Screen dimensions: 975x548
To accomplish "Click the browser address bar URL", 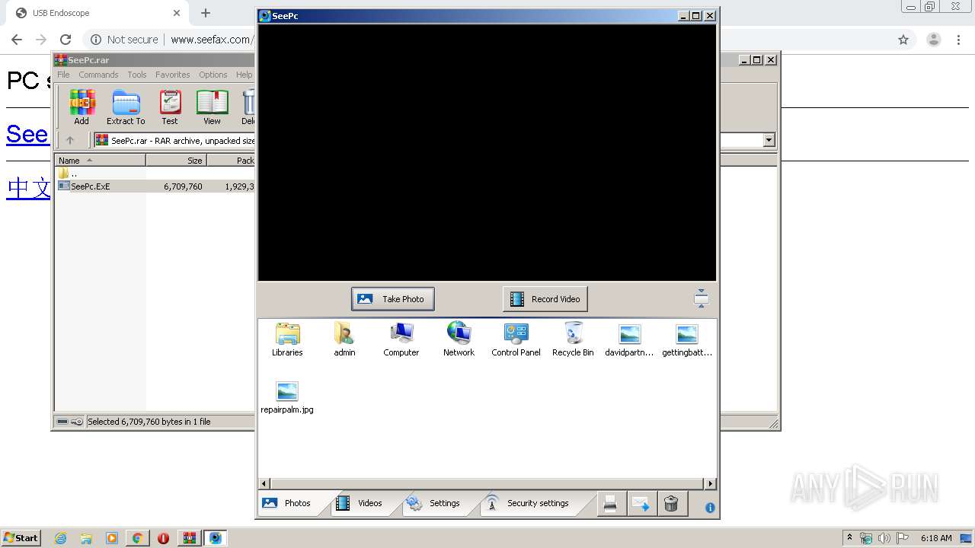I will pos(211,40).
